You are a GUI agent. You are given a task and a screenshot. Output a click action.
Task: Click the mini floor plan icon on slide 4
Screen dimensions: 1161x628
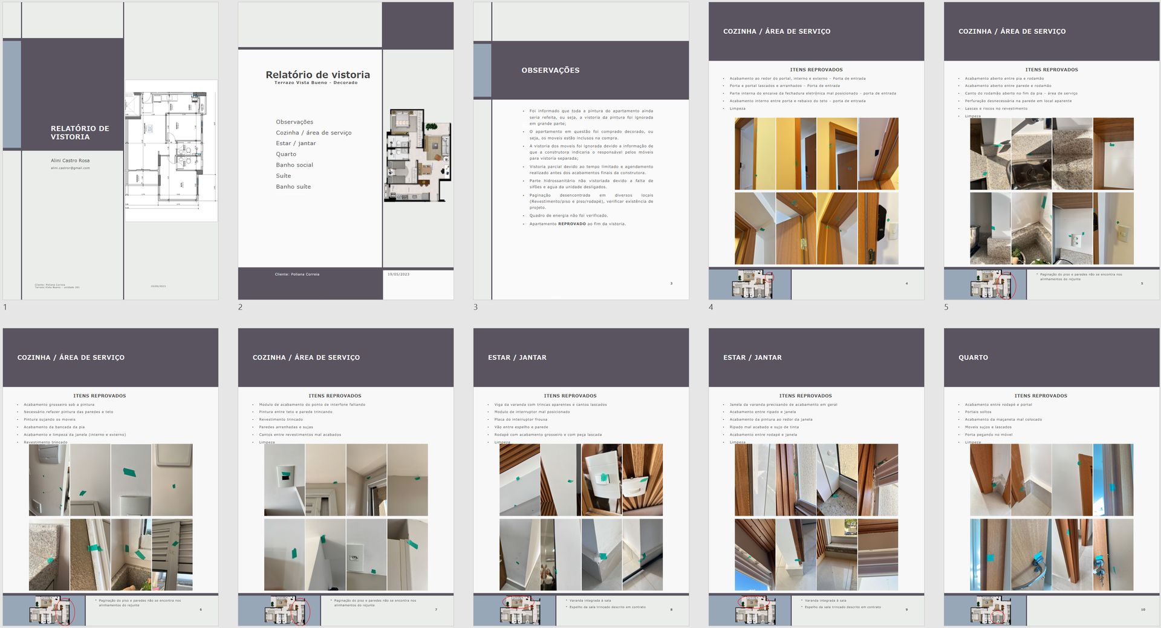click(x=752, y=284)
